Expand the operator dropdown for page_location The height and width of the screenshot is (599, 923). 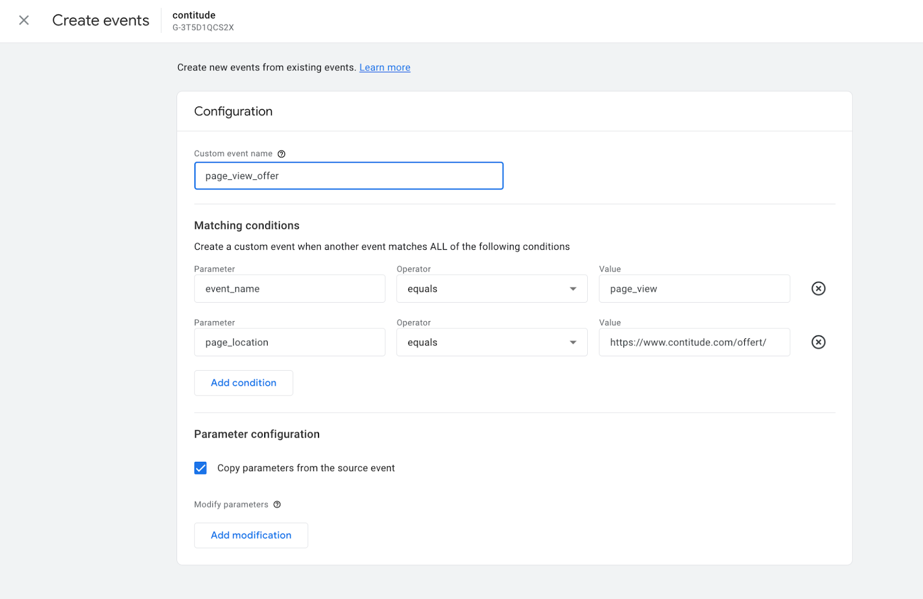pyautogui.click(x=491, y=342)
